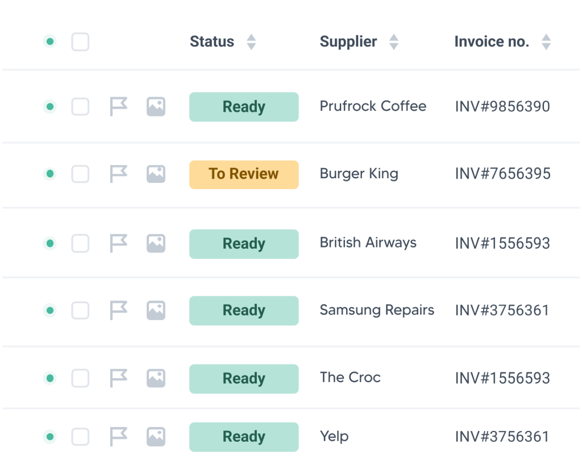Flag the Yelp invoice
Viewport: 582px width, 465px height.
point(118,436)
